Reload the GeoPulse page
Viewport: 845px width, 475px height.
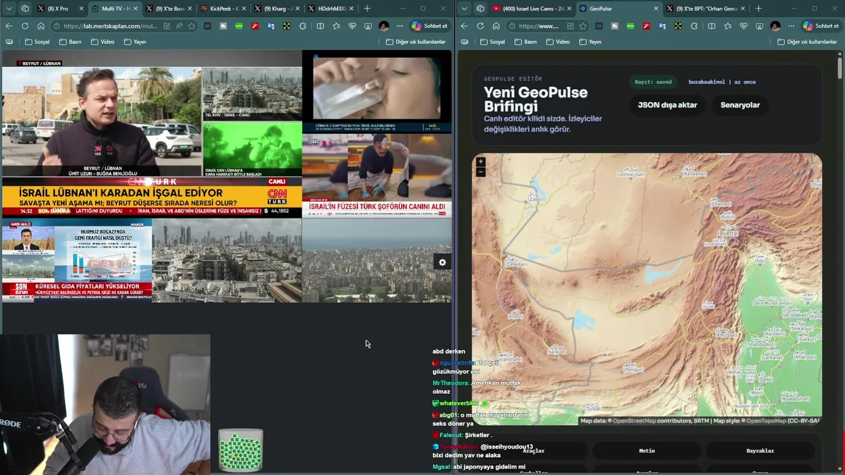(x=480, y=26)
